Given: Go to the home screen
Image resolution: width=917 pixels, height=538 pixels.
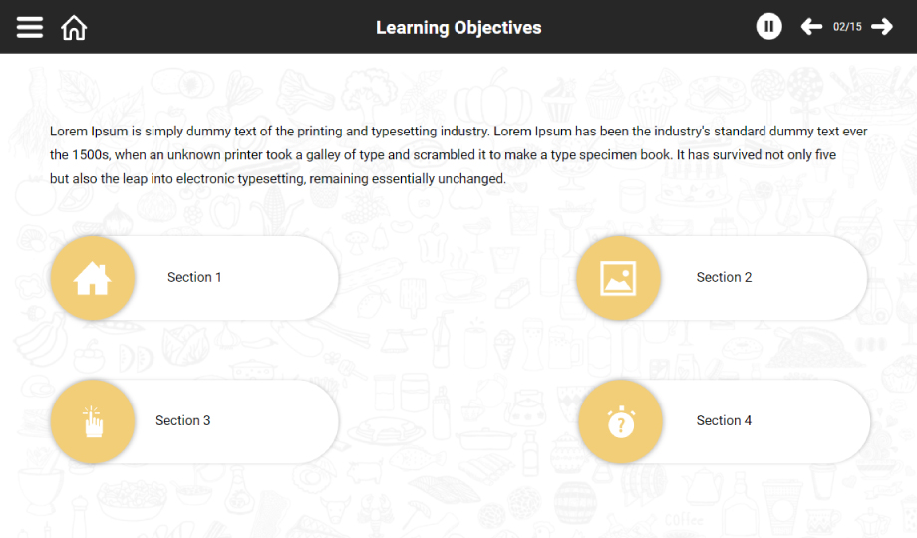Looking at the screenshot, I should [x=74, y=27].
